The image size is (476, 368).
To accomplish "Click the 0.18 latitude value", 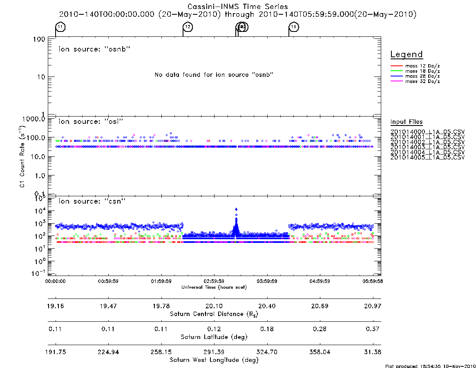I will point(267,329).
